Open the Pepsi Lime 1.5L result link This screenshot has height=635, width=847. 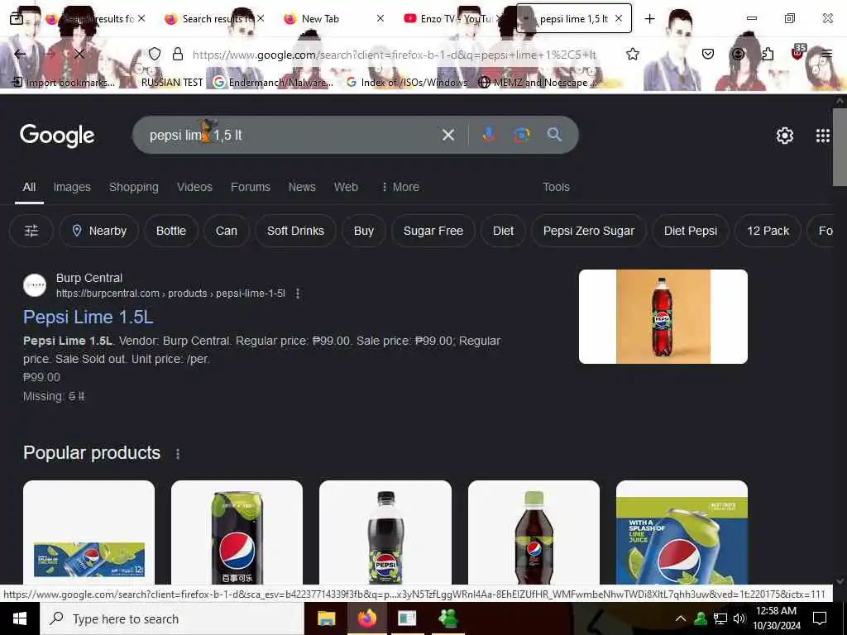(88, 317)
